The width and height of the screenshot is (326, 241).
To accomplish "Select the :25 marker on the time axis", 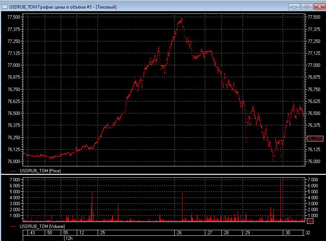I will 102,233.
